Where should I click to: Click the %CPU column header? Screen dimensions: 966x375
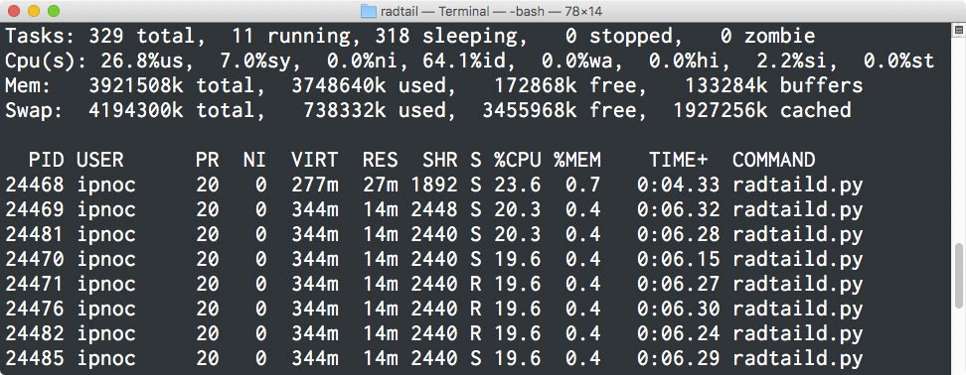(x=518, y=160)
